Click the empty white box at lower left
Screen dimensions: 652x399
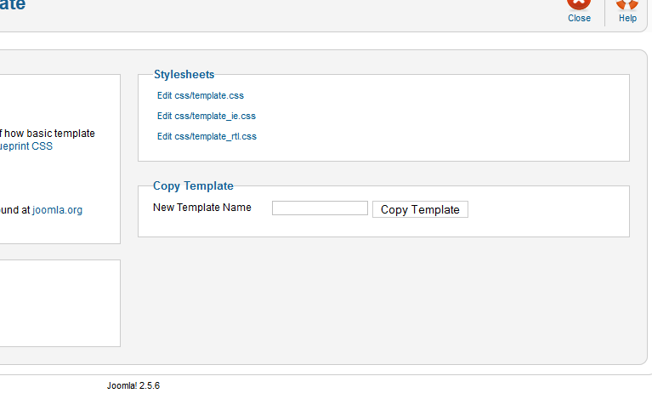[x=60, y=303]
